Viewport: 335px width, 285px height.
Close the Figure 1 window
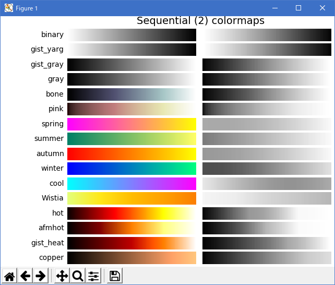pyautogui.click(x=322, y=8)
